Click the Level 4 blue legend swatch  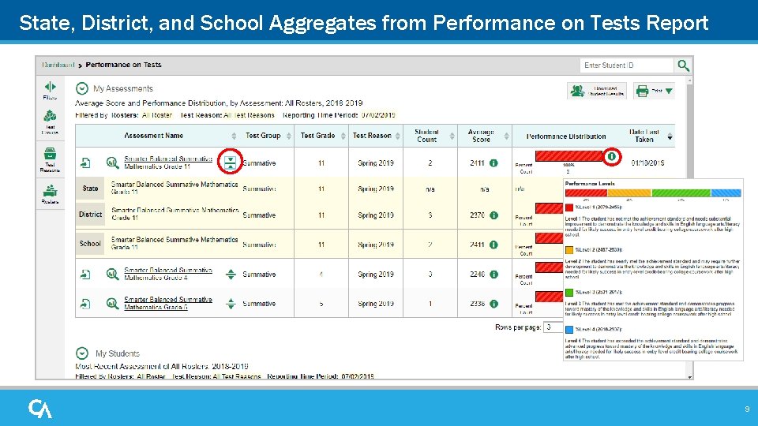coord(569,330)
